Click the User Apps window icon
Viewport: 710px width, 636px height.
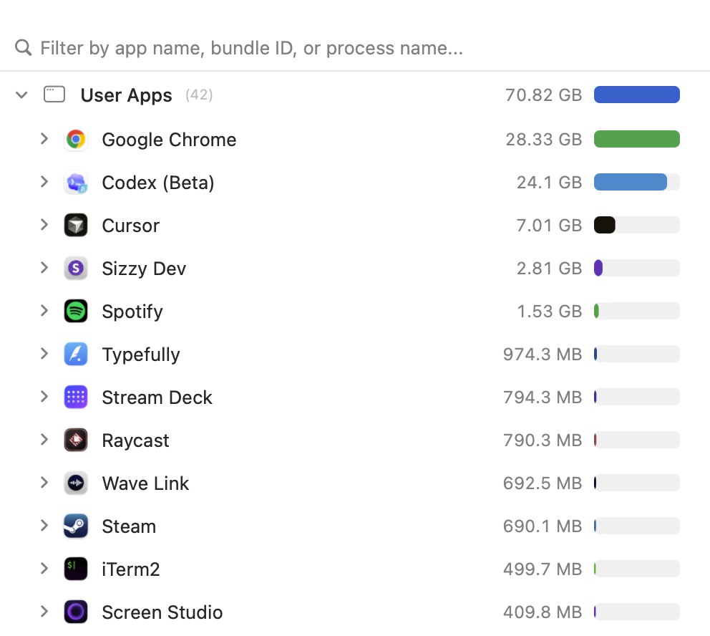[54, 95]
